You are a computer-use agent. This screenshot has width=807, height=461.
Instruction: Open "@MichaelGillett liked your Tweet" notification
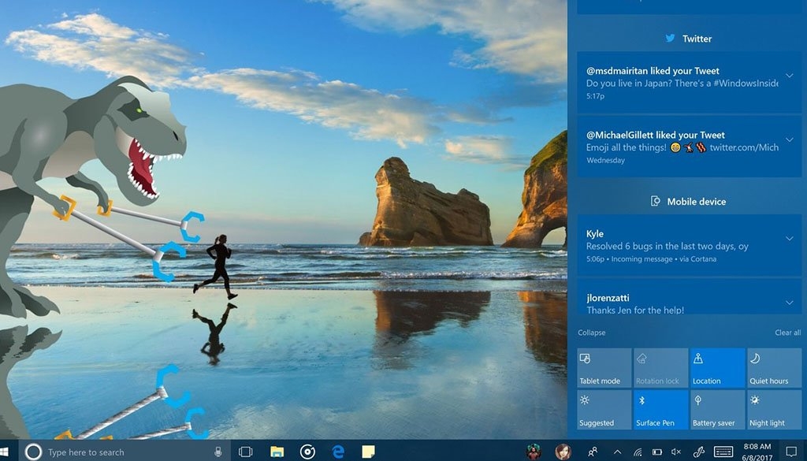(x=689, y=147)
